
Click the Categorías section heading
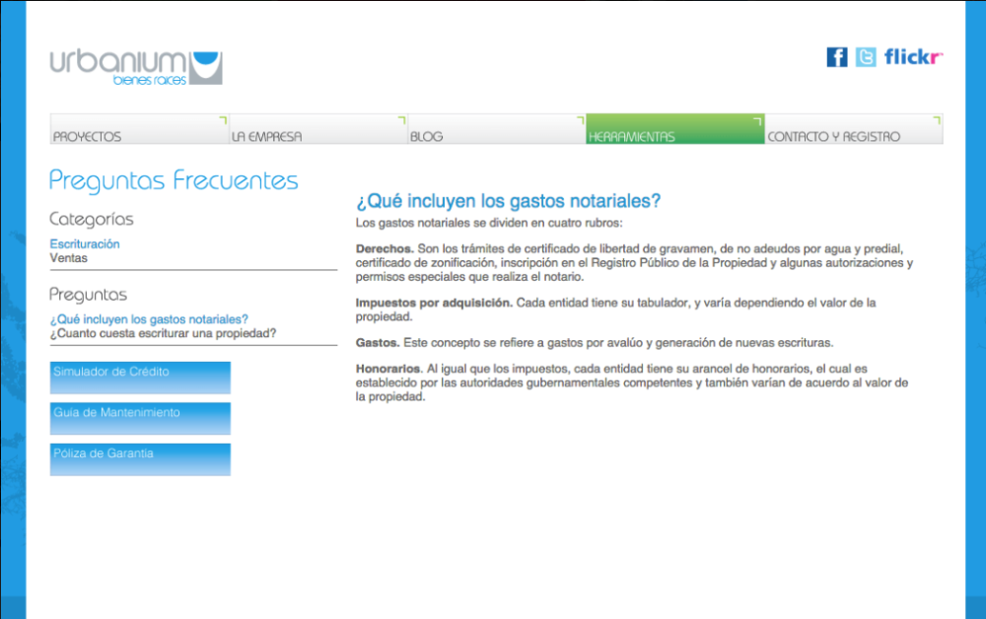coord(92,219)
